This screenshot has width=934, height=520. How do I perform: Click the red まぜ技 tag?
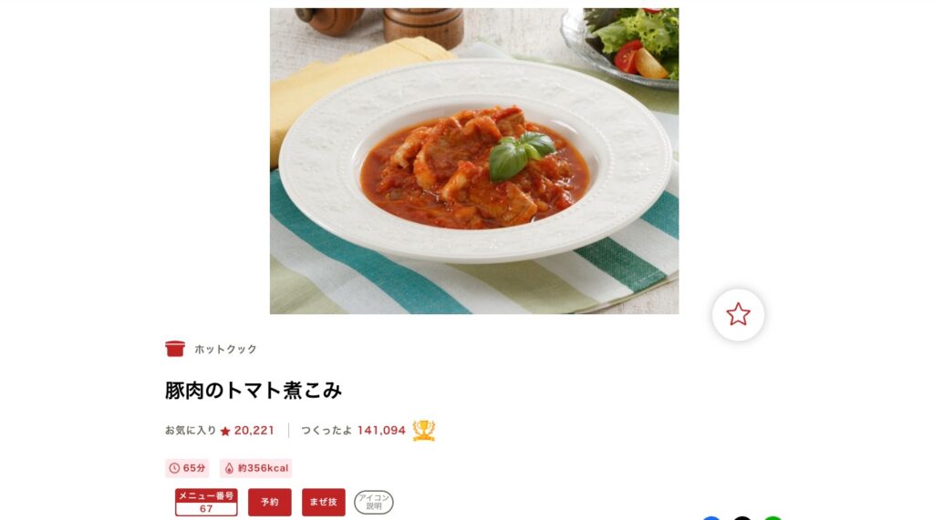tap(324, 502)
